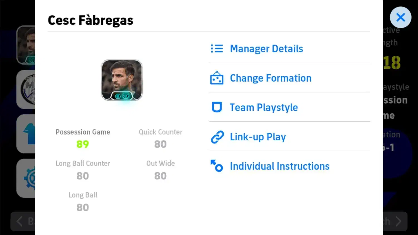This screenshot has height=235, width=418.
Task: Select the Long Ball Counter rating
Action: 83,170
